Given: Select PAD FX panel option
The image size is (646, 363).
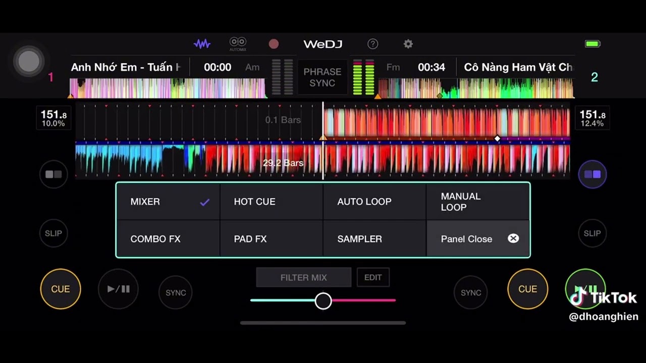Looking at the screenshot, I should point(272,239).
